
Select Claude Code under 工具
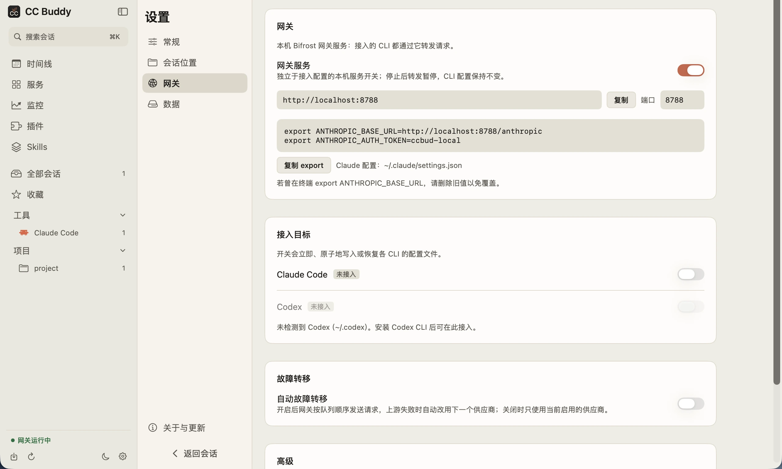click(72, 233)
